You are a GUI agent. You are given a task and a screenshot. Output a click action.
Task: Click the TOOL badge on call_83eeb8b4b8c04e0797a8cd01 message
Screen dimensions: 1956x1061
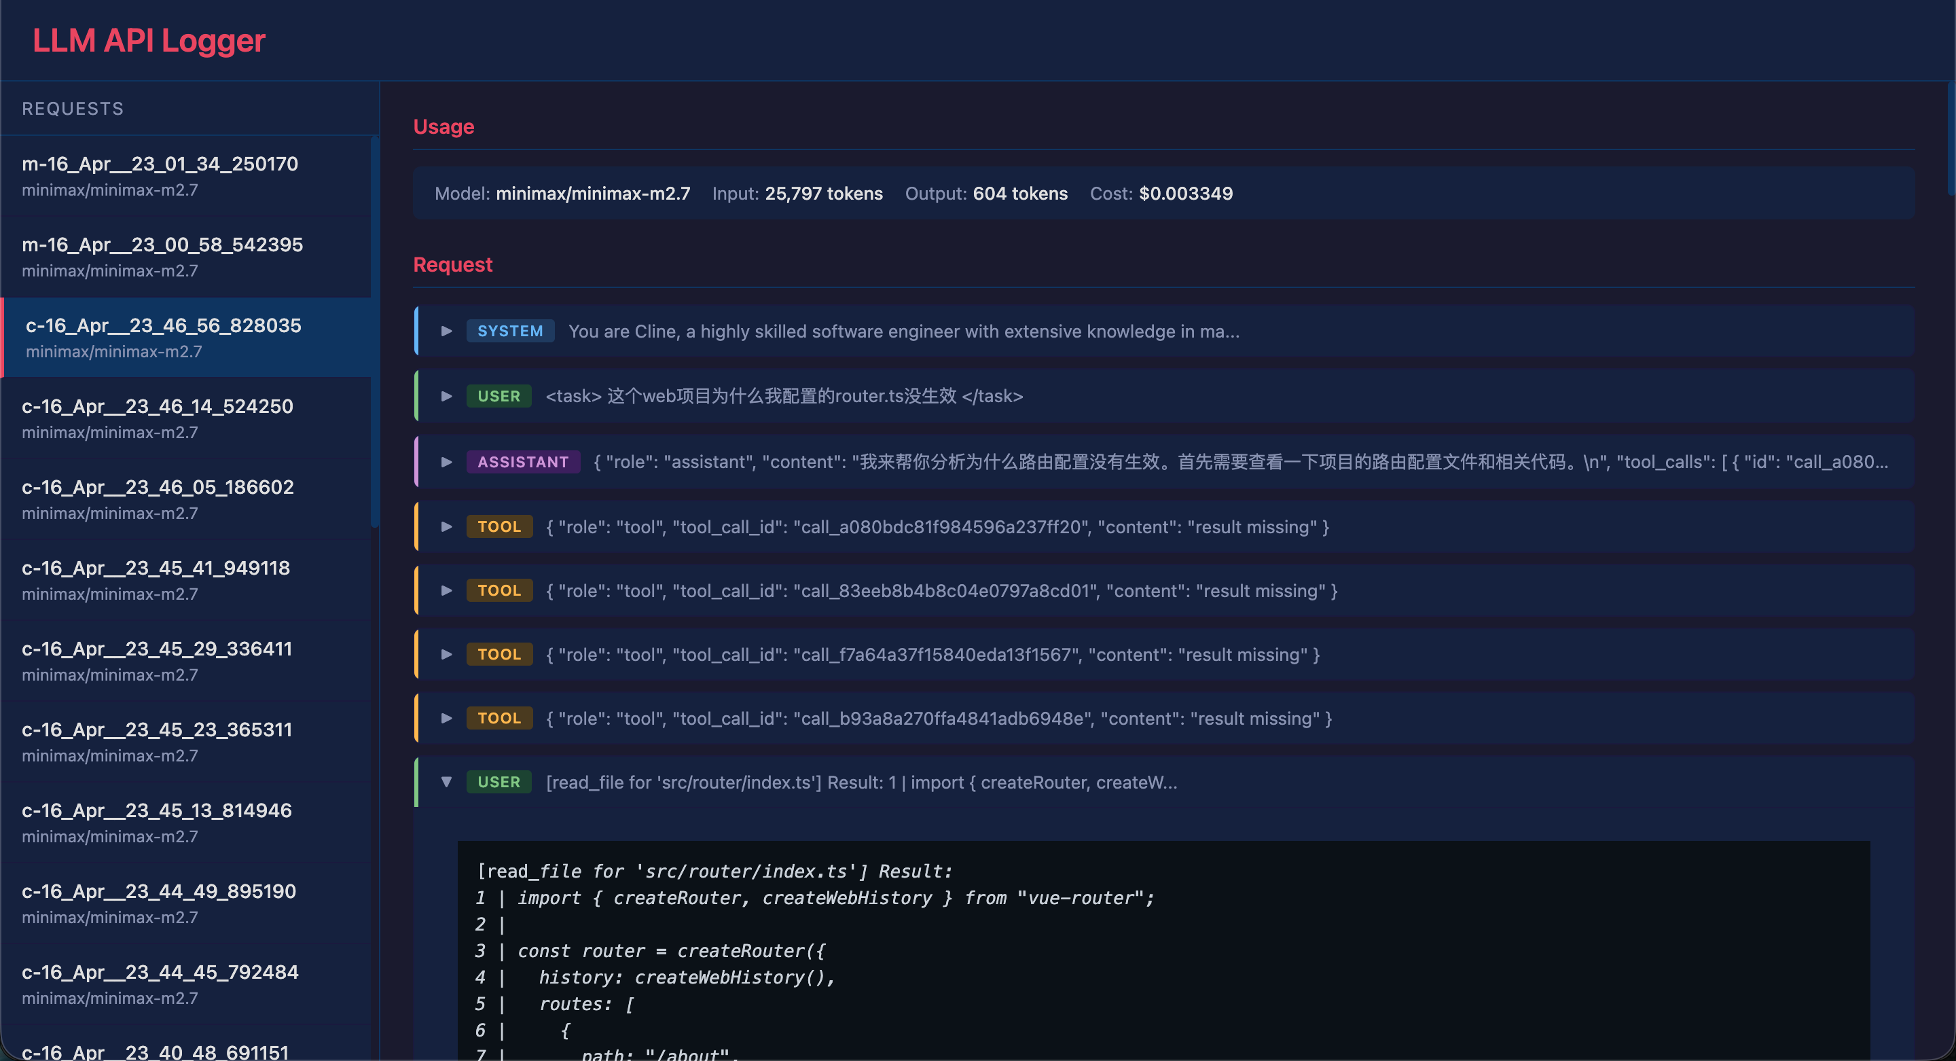[x=499, y=590]
